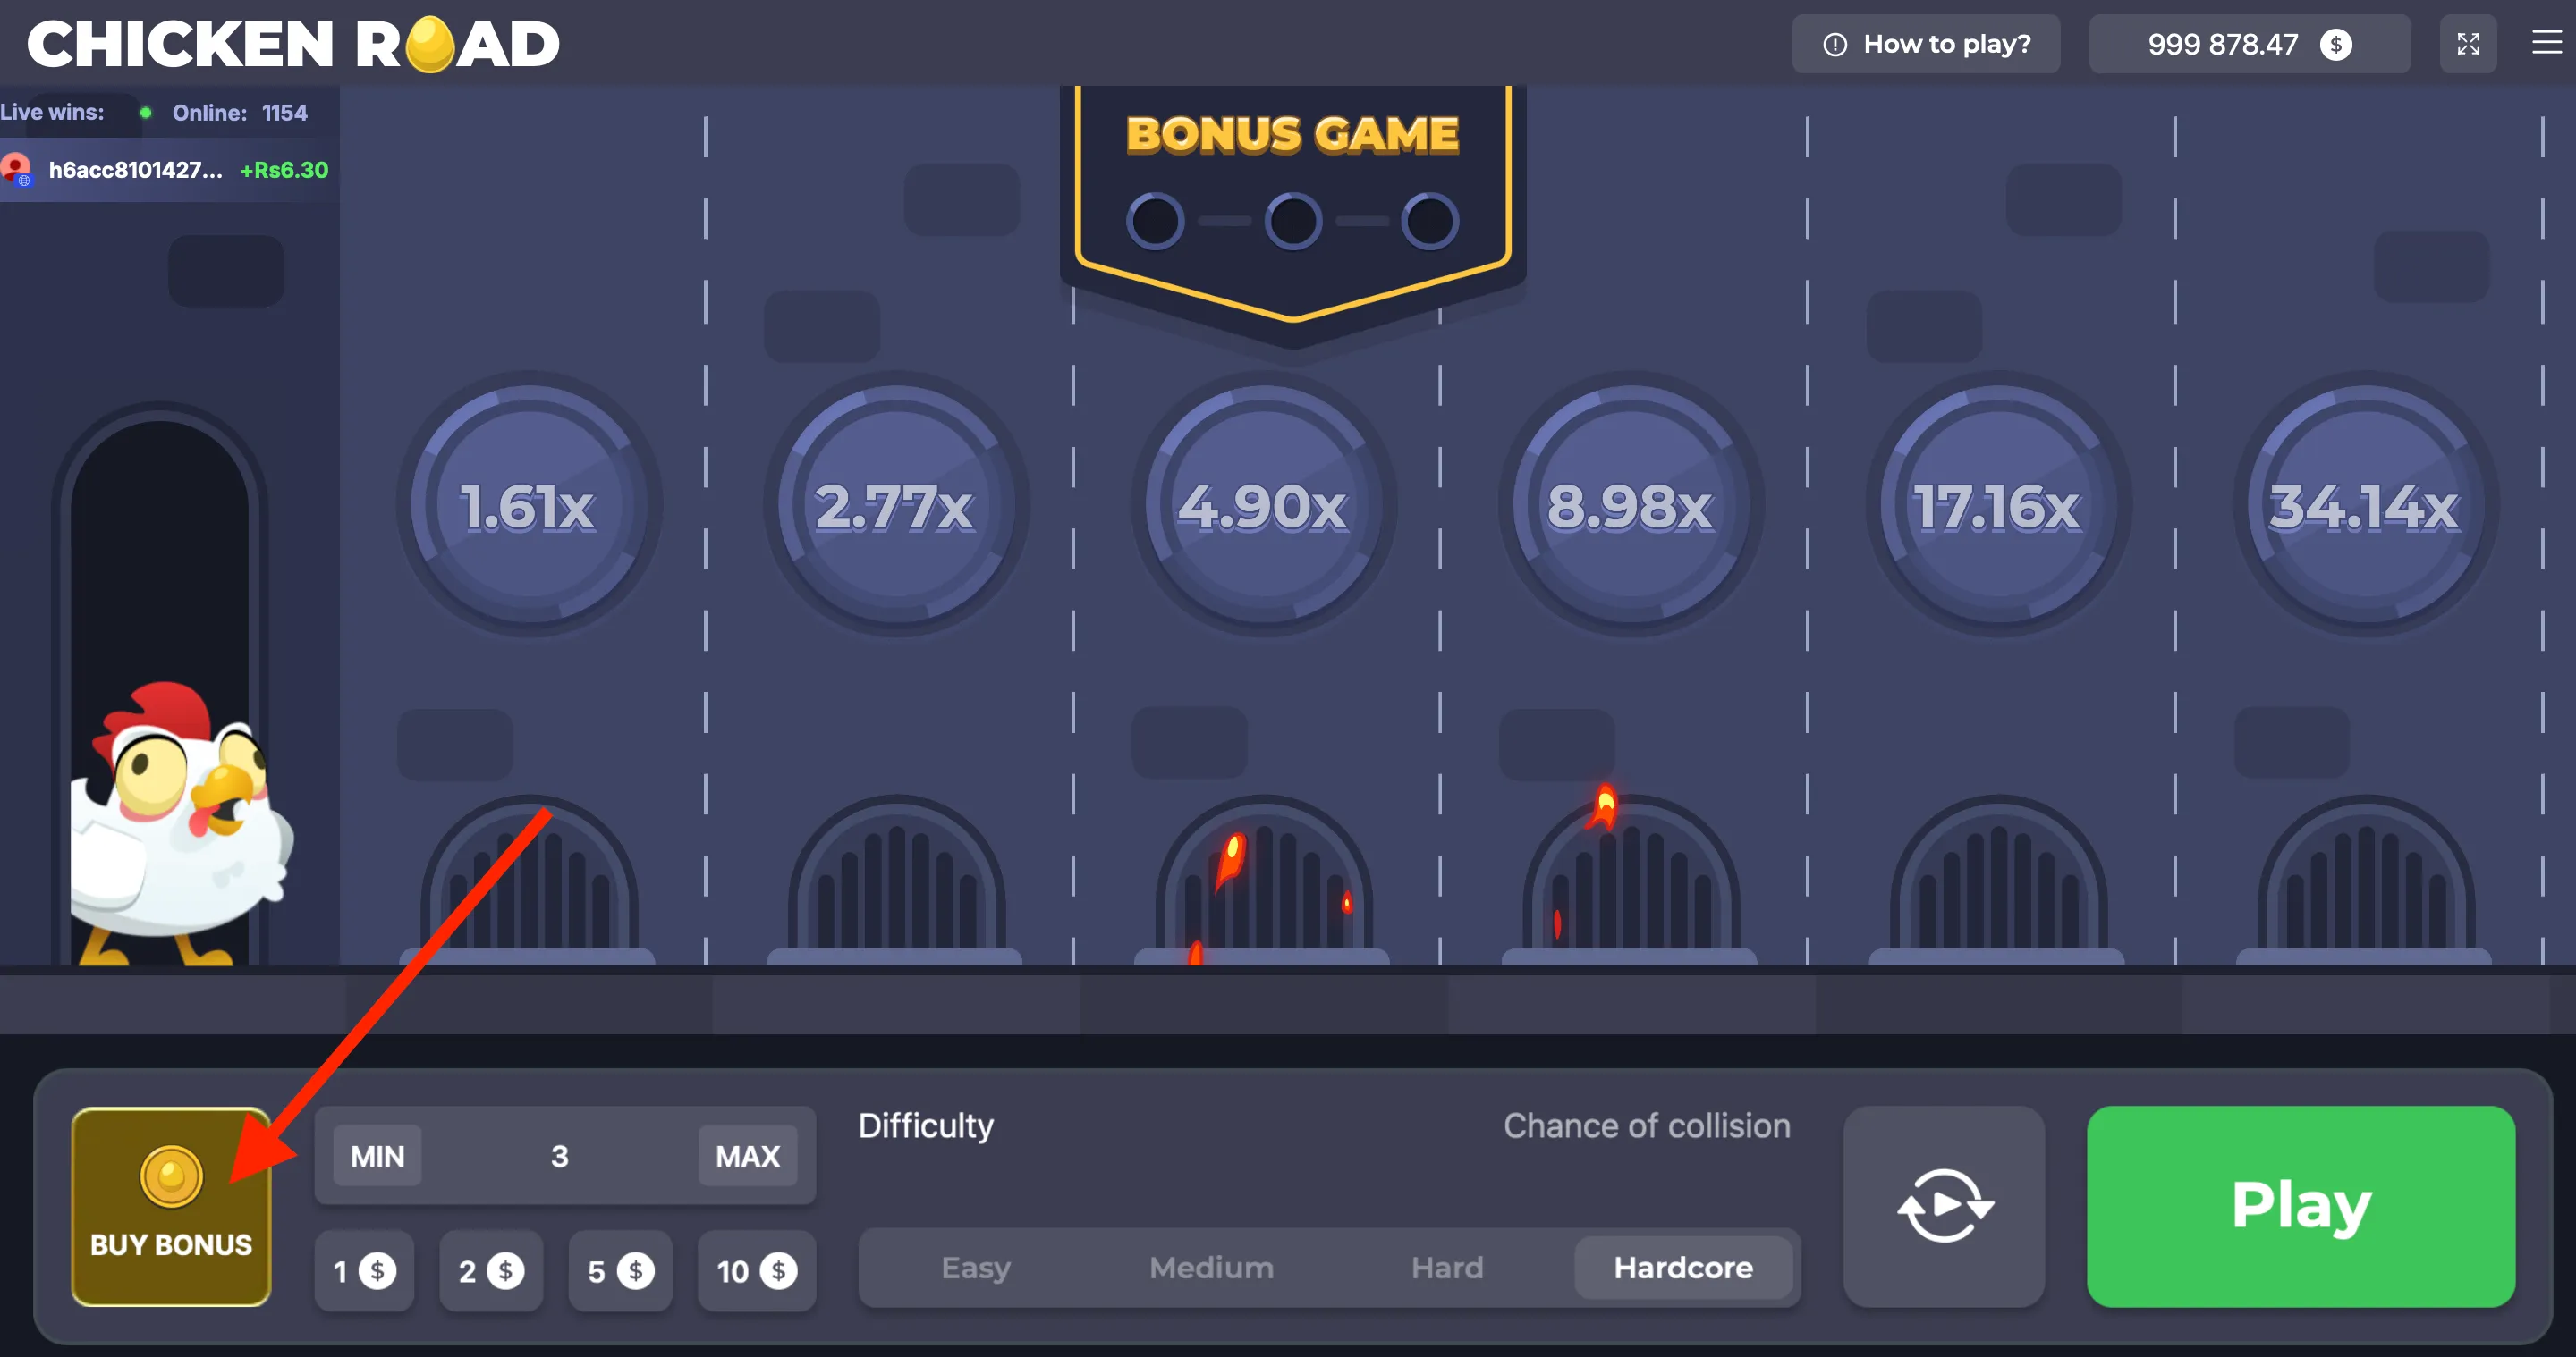Click the live win player avatar
The height and width of the screenshot is (1357, 2576).
pyautogui.click(x=17, y=169)
